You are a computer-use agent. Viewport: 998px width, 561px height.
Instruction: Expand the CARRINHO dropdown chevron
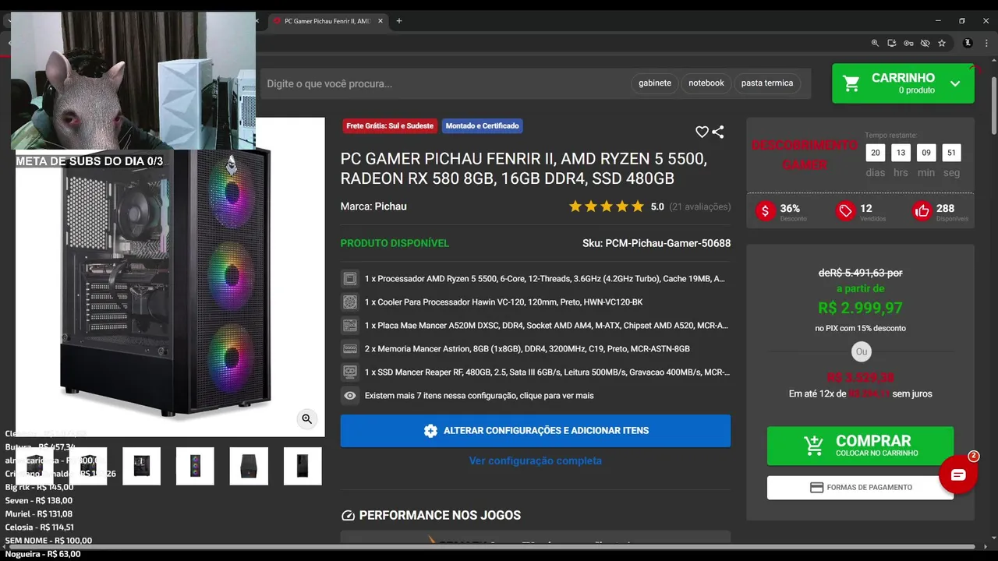pos(955,83)
